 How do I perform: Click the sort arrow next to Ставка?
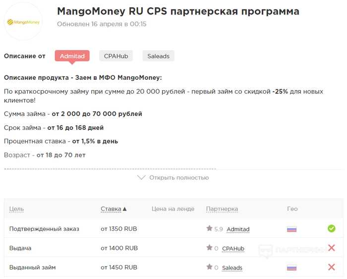pos(124,209)
